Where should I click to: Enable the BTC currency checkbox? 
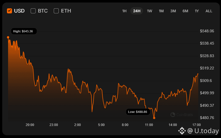[33, 11]
